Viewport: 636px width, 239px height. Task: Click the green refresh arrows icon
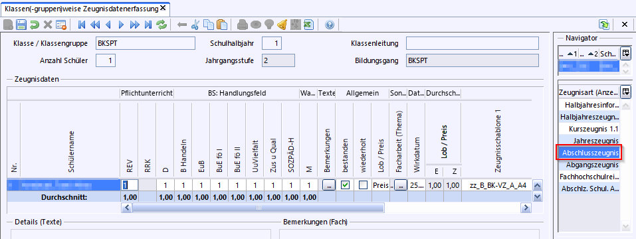click(161, 25)
